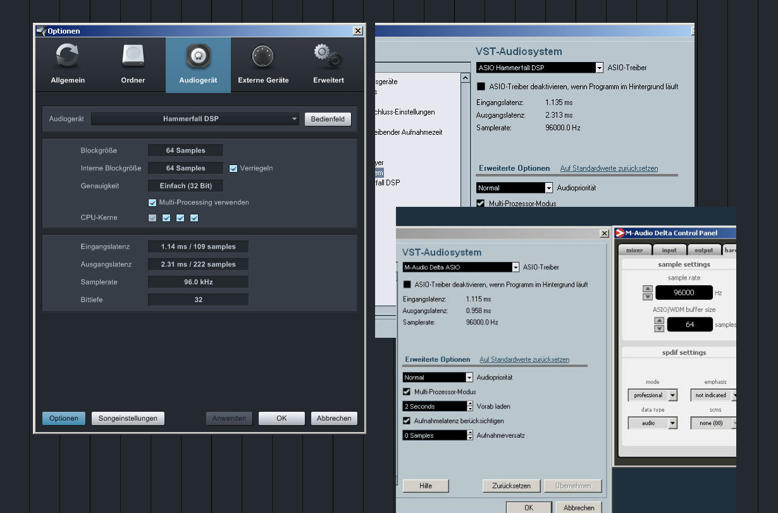The image size is (778, 513).
Task: Click the Hilfe button
Action: 426,486
